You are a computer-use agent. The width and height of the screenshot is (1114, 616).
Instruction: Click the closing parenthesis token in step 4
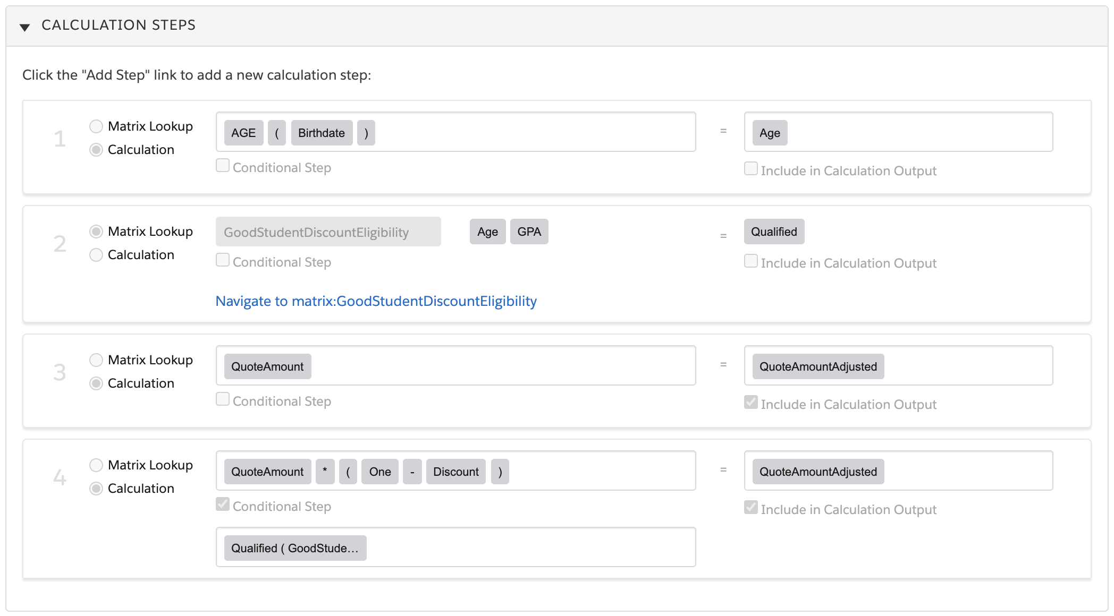500,472
